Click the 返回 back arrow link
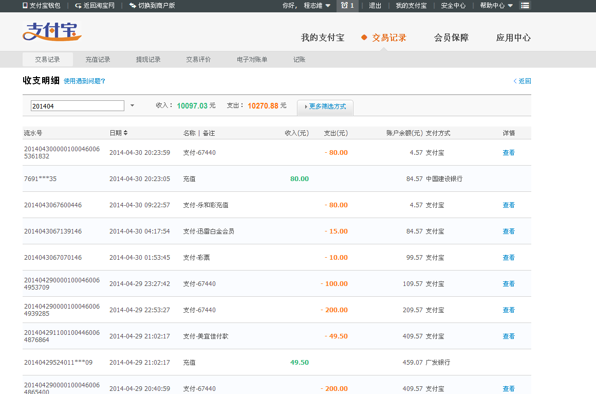The height and width of the screenshot is (394, 596). pos(522,81)
